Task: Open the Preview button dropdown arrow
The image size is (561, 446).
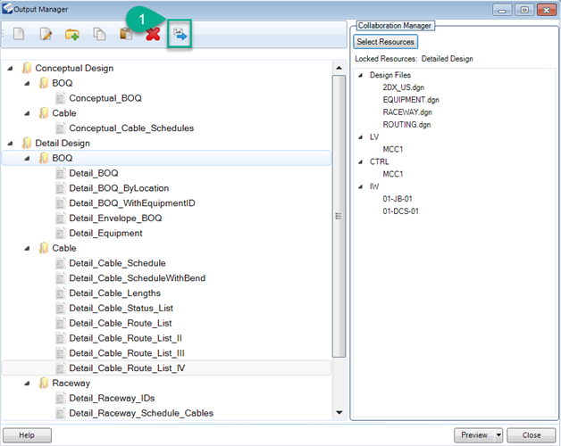Action: (498, 435)
